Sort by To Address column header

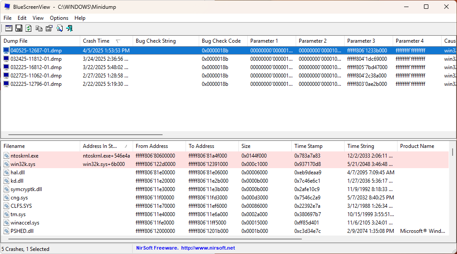[212, 146]
